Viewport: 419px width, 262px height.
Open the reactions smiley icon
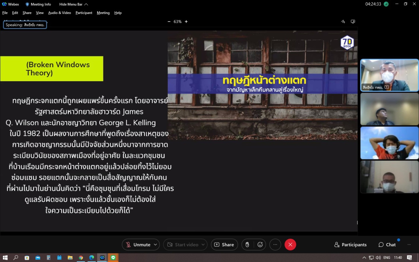(x=260, y=245)
